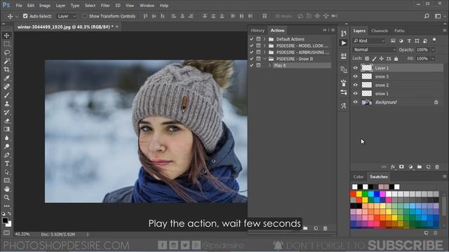Open the Auto-Select Layer dropdown

(67, 16)
